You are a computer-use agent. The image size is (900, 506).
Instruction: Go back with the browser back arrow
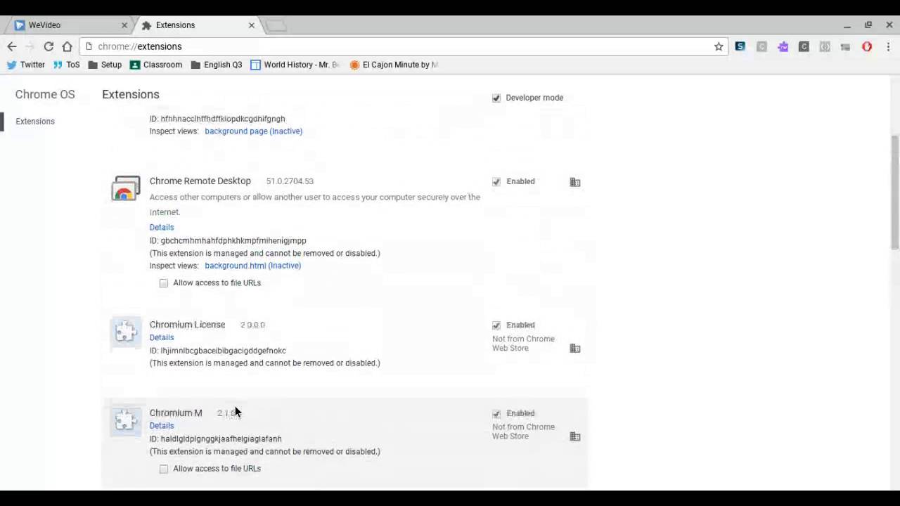[12, 46]
